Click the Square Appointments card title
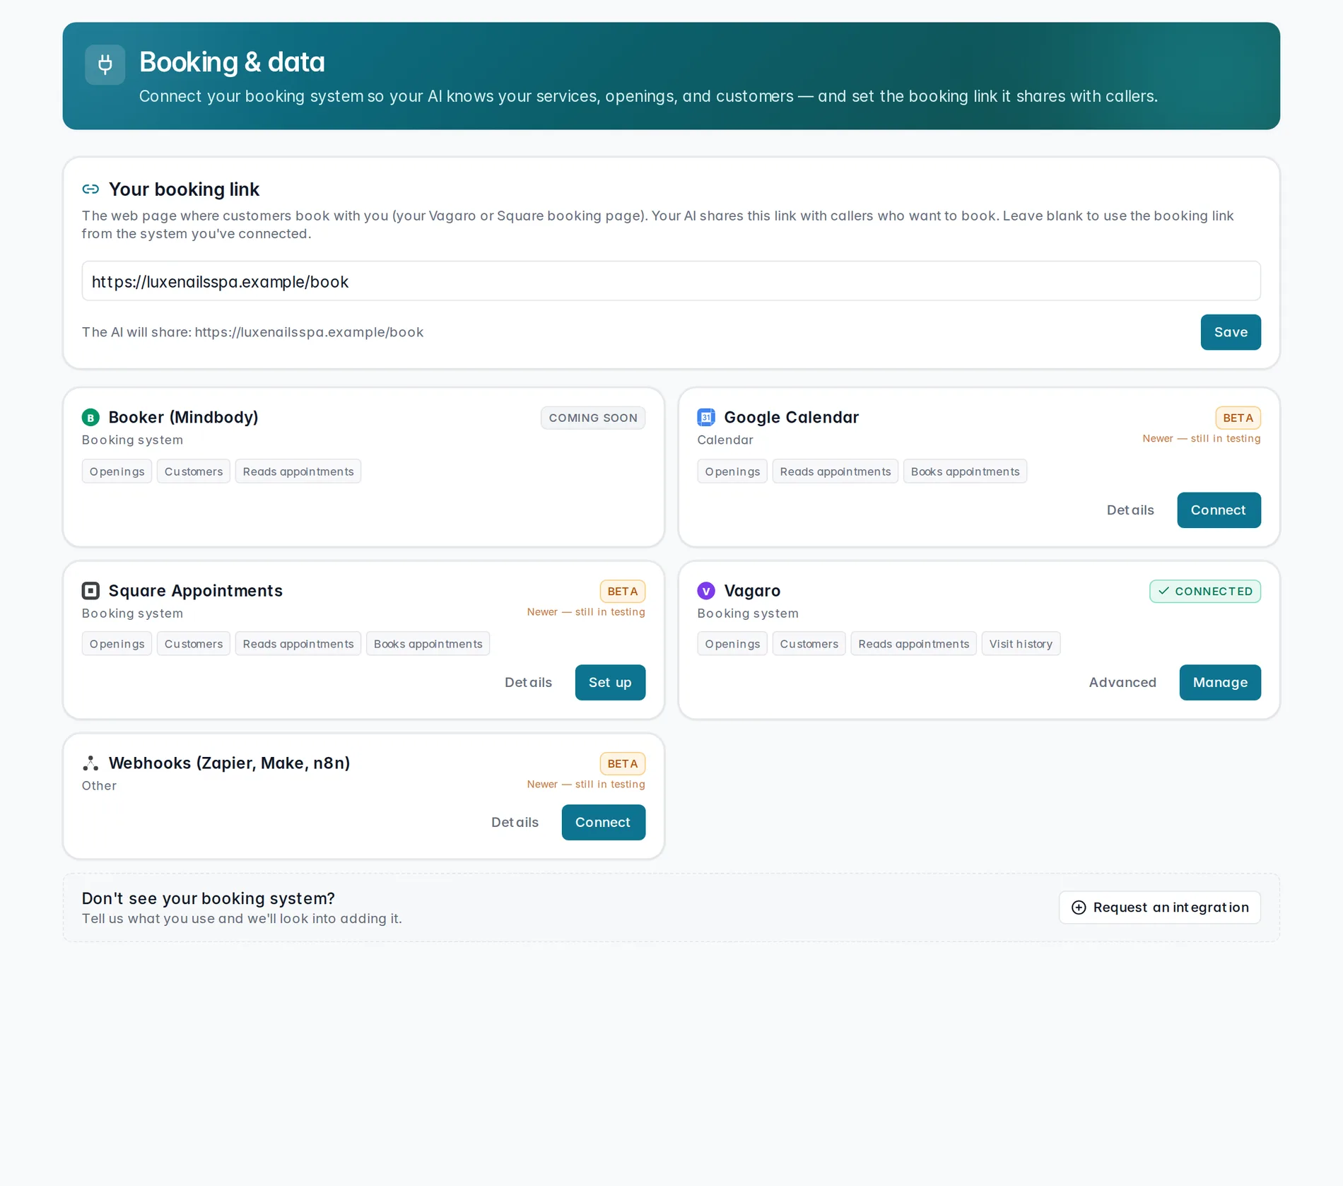This screenshot has height=1186, width=1343. [x=196, y=591]
